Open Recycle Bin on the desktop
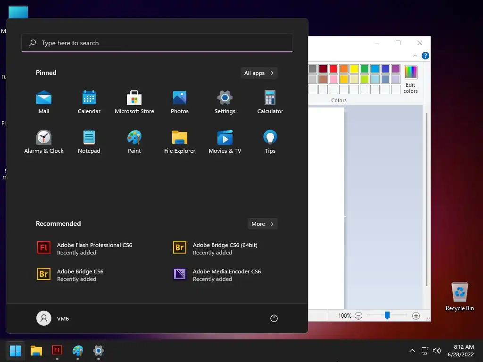The image size is (483, 362). [459, 297]
